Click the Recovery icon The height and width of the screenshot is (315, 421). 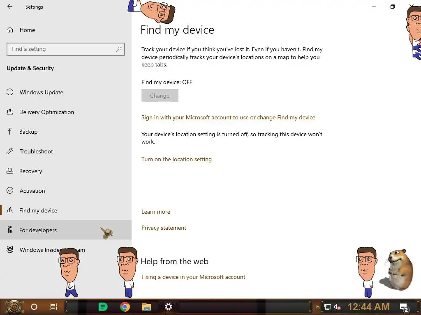coord(10,171)
